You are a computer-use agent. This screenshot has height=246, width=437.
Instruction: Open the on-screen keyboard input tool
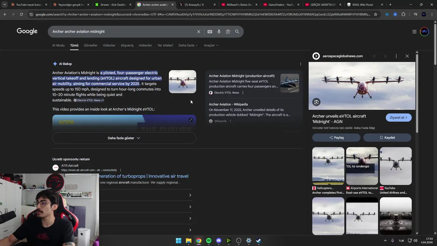210,31
